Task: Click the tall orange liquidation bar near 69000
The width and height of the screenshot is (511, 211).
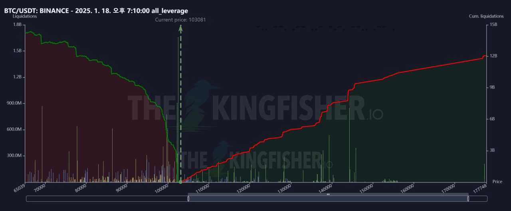Action: (x=42, y=144)
